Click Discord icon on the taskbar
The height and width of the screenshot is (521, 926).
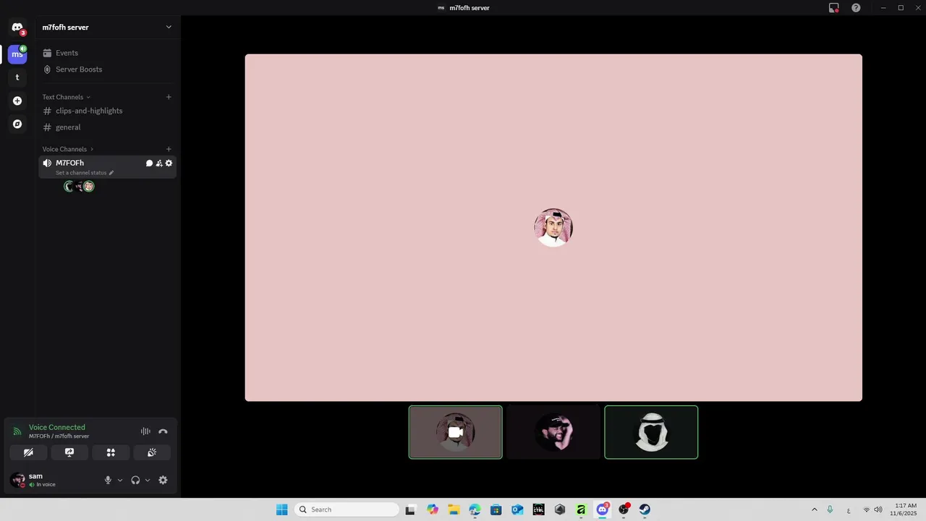(x=602, y=509)
